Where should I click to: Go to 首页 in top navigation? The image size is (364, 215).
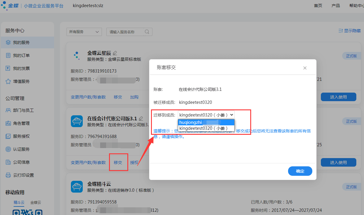point(318,6)
